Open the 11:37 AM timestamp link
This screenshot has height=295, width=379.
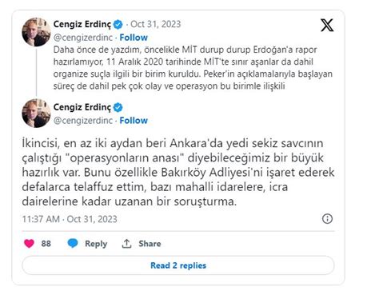(x=70, y=219)
